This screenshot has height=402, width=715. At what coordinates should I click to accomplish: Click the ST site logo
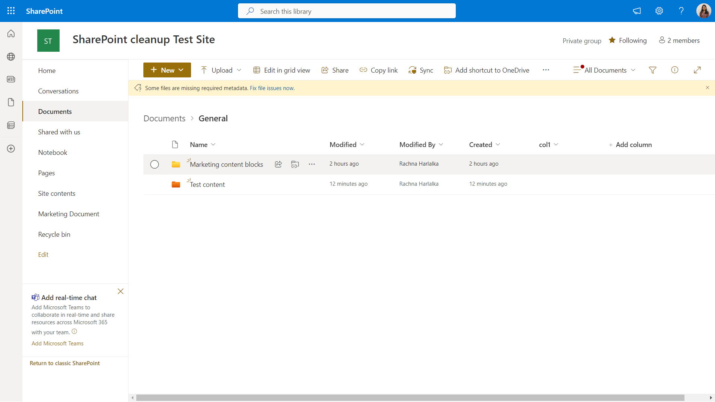[48, 41]
